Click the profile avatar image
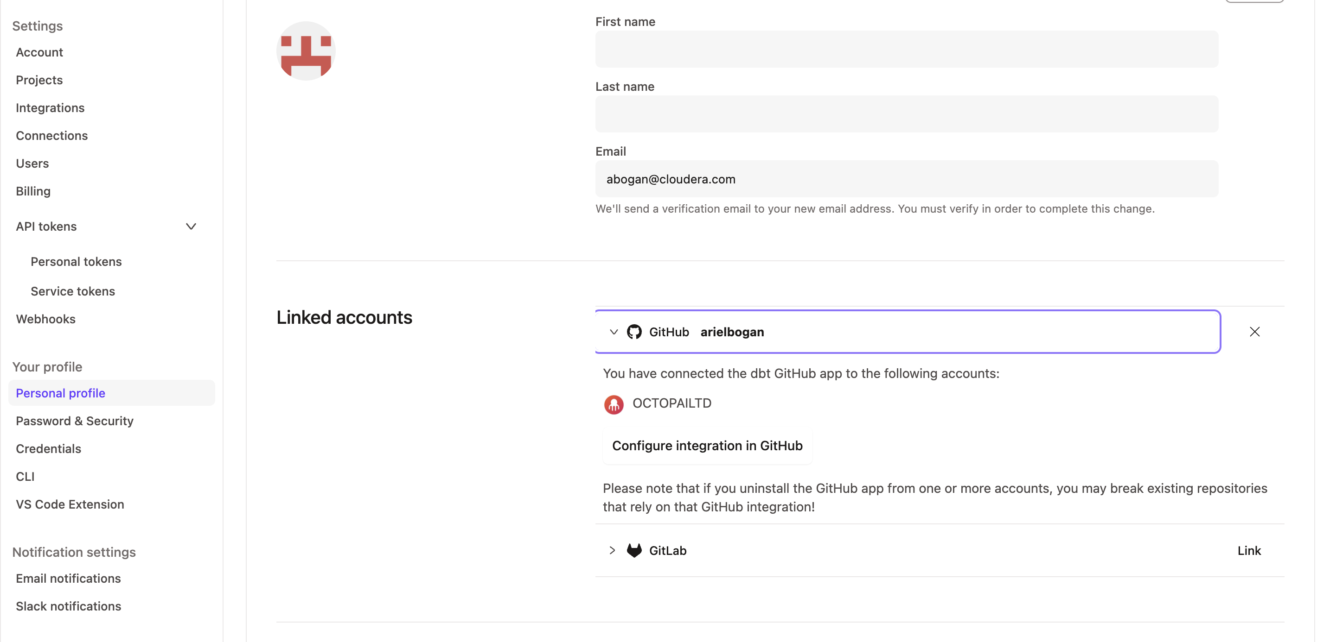1330x642 pixels. click(x=306, y=50)
